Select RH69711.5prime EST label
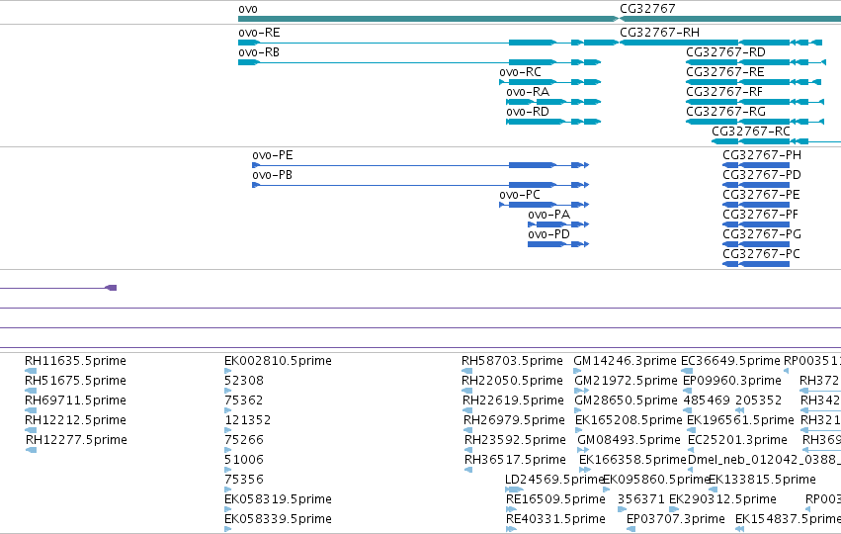This screenshot has width=841, height=534. coord(76,400)
